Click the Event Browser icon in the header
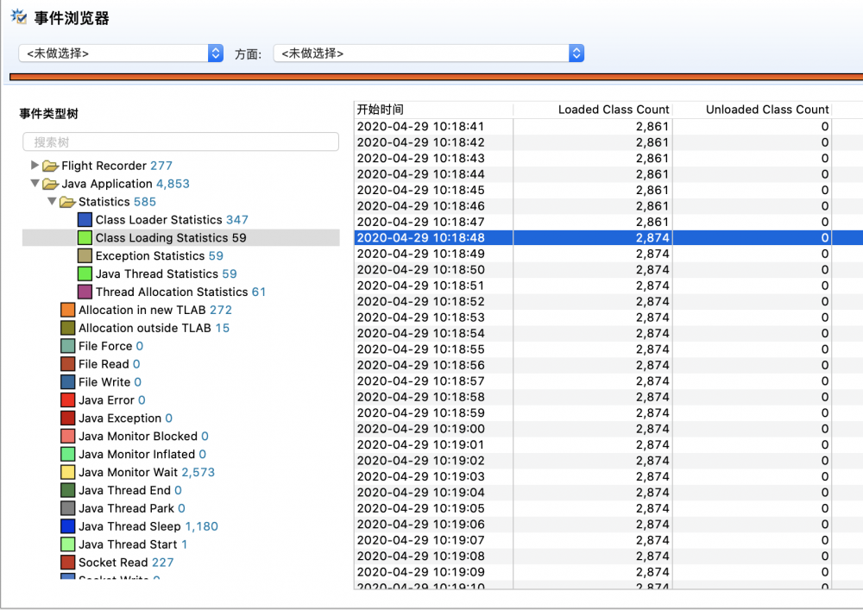 click(17, 16)
